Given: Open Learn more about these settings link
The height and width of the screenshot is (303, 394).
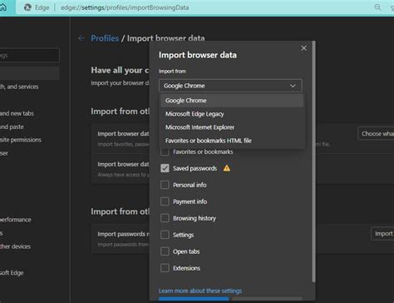Looking at the screenshot, I should pos(200,291).
